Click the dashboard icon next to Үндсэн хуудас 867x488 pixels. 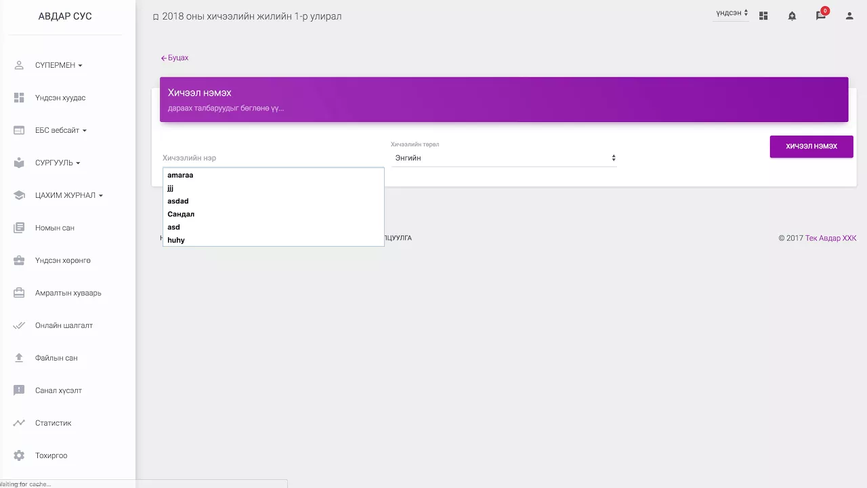(x=19, y=98)
